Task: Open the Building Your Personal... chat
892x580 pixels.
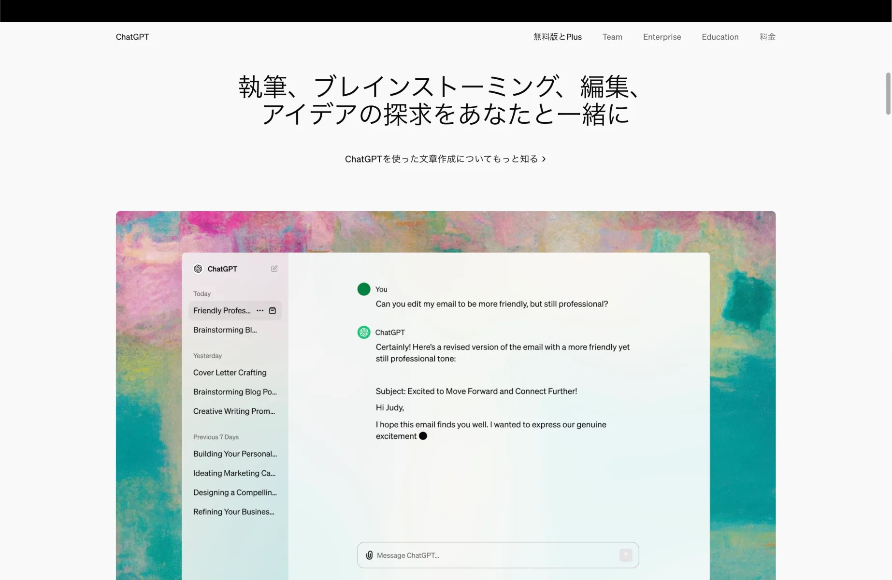Action: click(235, 454)
